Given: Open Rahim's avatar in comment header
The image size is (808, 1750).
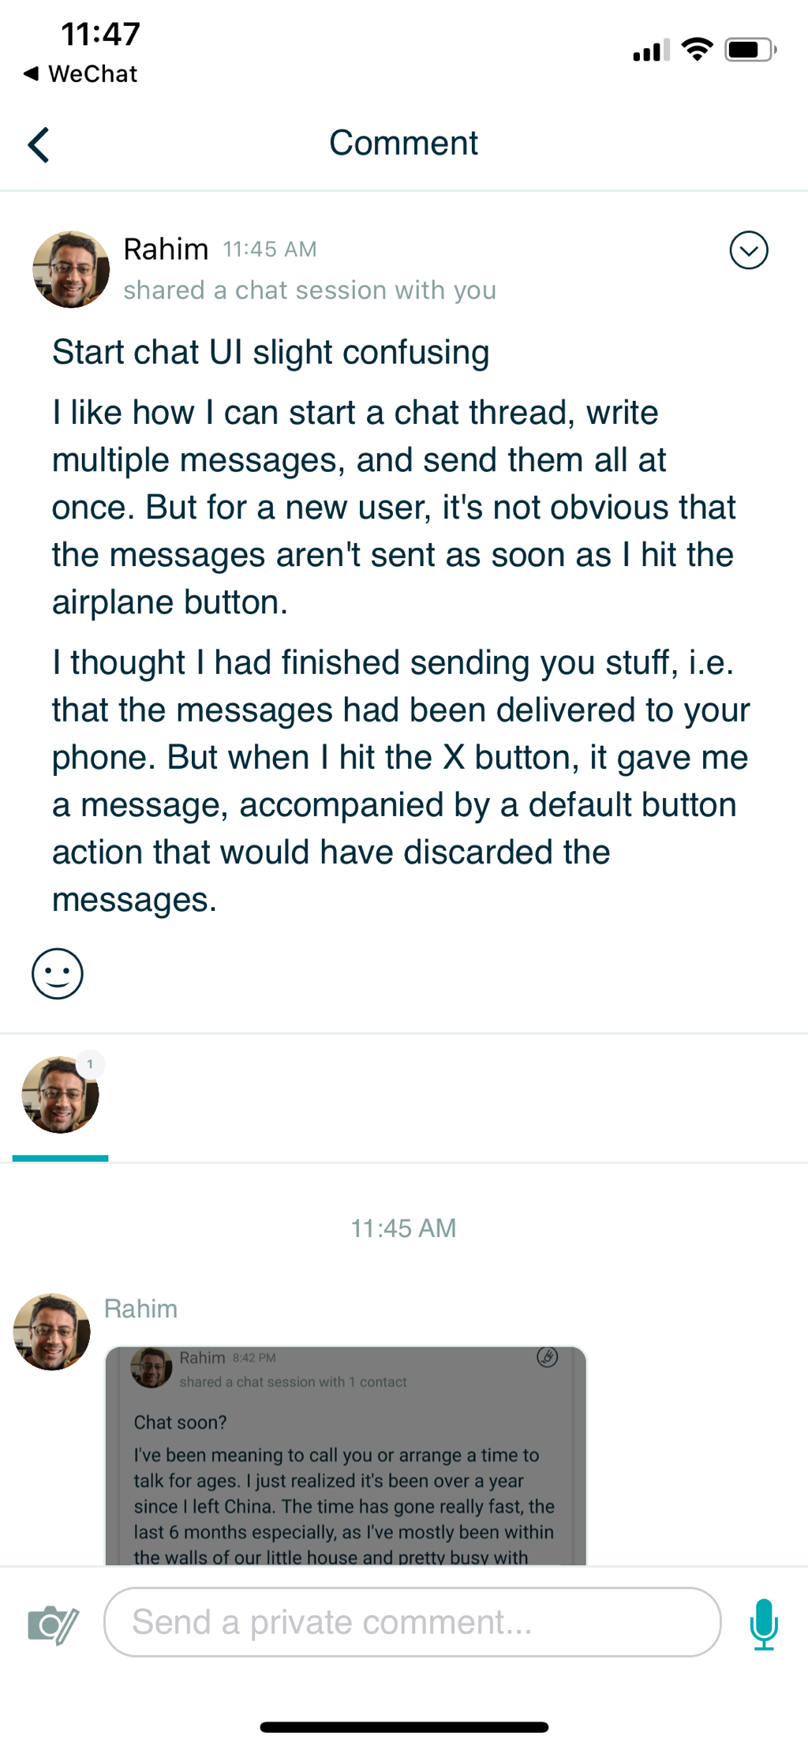Looking at the screenshot, I should click(x=71, y=269).
